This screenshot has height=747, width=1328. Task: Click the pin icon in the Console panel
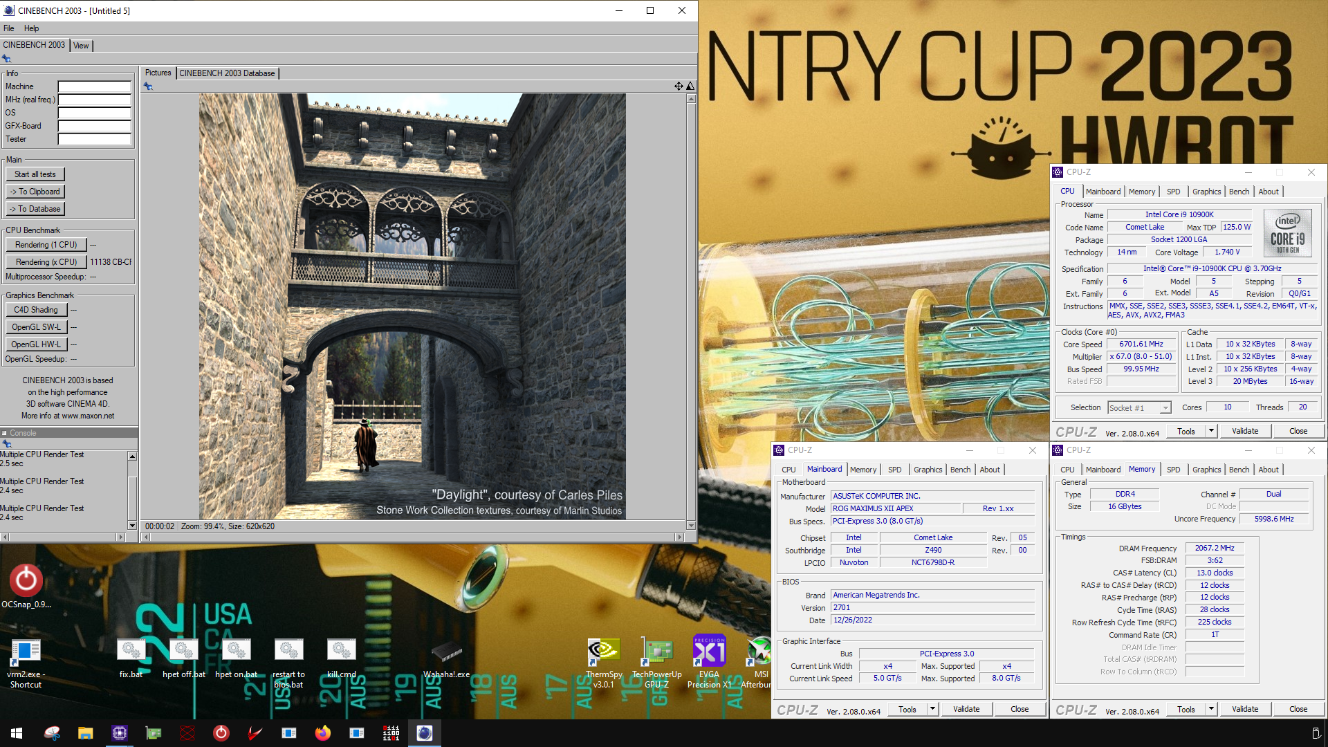[6, 443]
